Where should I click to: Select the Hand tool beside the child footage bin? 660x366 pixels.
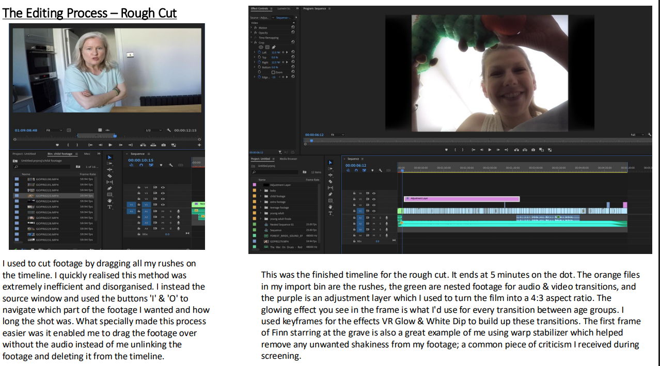[x=109, y=200]
